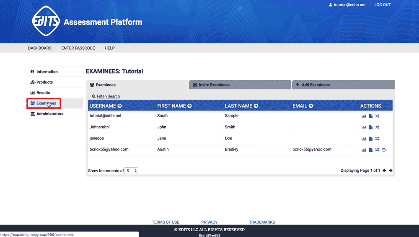Sort the table by Last Name

(x=256, y=106)
